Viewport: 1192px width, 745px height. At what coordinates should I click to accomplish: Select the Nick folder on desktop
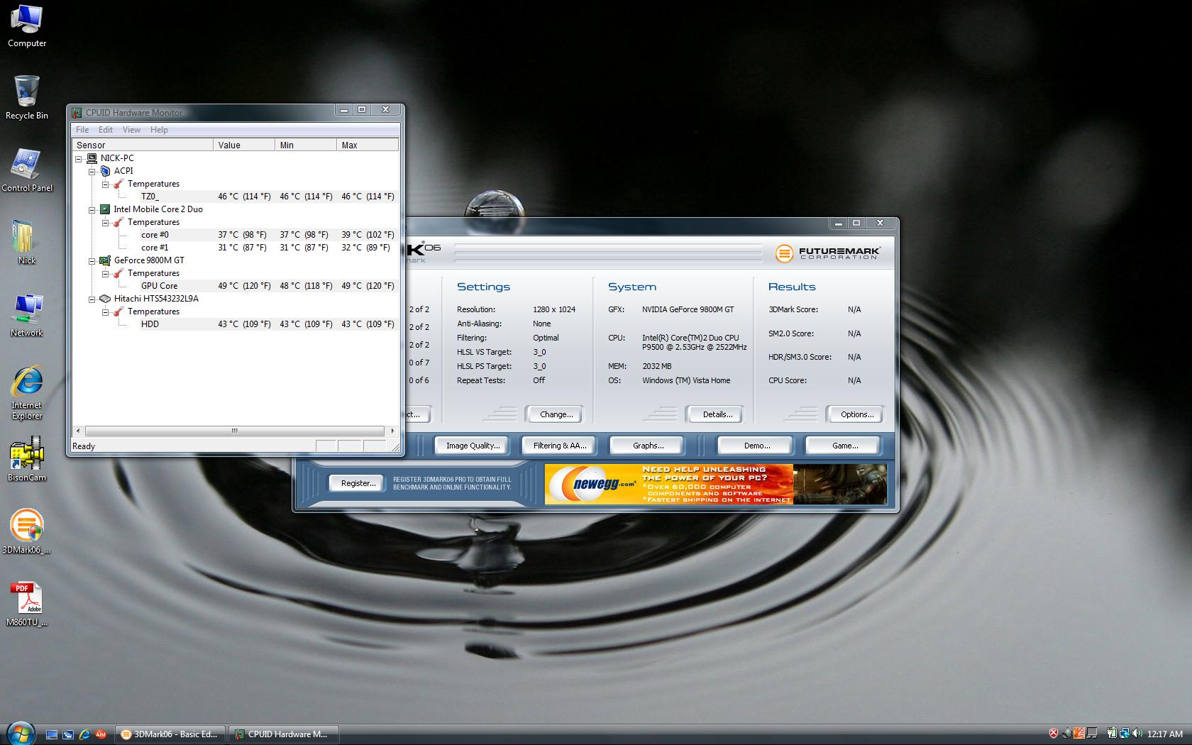pyautogui.click(x=26, y=242)
